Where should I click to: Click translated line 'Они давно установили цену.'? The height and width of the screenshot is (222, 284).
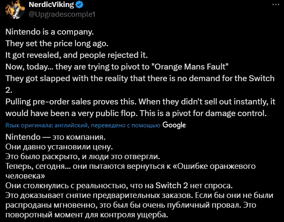click(59, 147)
